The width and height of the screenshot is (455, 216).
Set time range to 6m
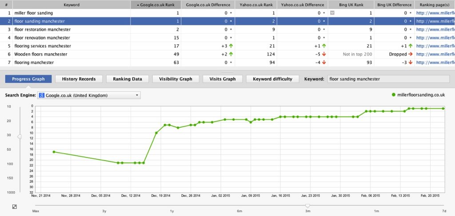pos(239,211)
